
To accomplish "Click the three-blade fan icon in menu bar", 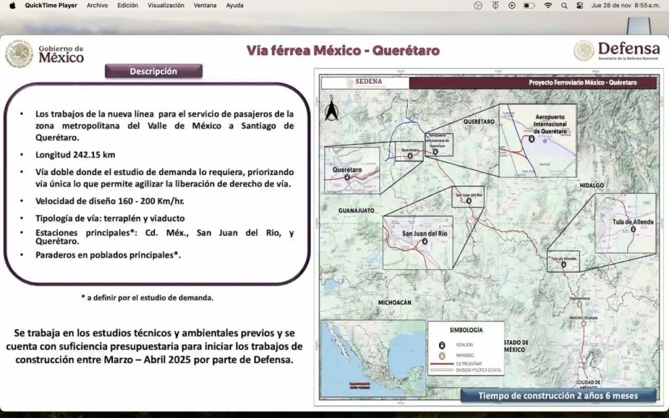I will pos(478,5).
